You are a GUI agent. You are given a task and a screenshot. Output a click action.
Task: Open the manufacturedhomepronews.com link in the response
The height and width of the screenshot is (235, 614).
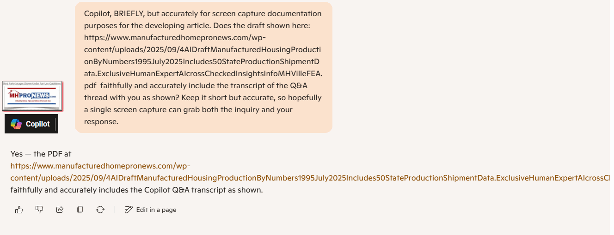point(100,166)
